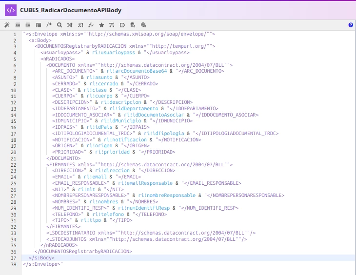The height and width of the screenshot is (275, 356).
Task: Click the opening <s:Body> tag on line 2
Action: (40, 40)
